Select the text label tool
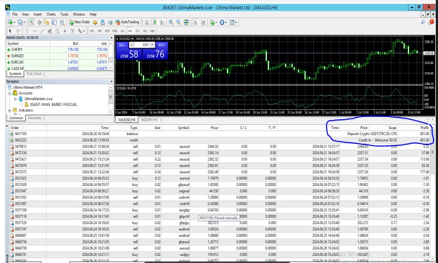The image size is (438, 263). [x=72, y=31]
